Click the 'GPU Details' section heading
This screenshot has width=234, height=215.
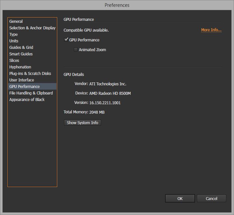point(74,75)
